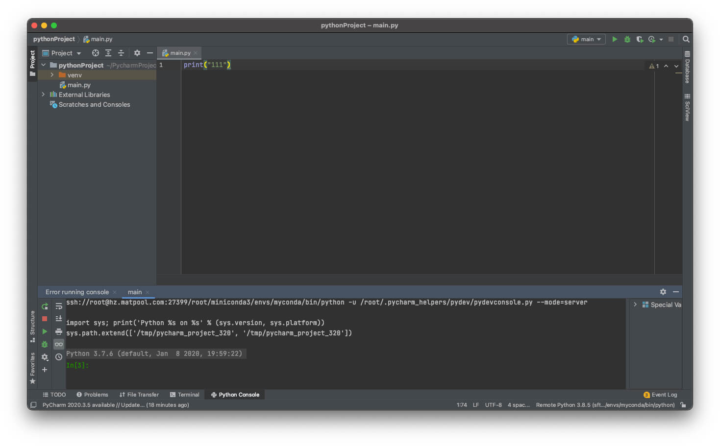Hide the Project tool window
The width and height of the screenshot is (720, 446).
150,53
